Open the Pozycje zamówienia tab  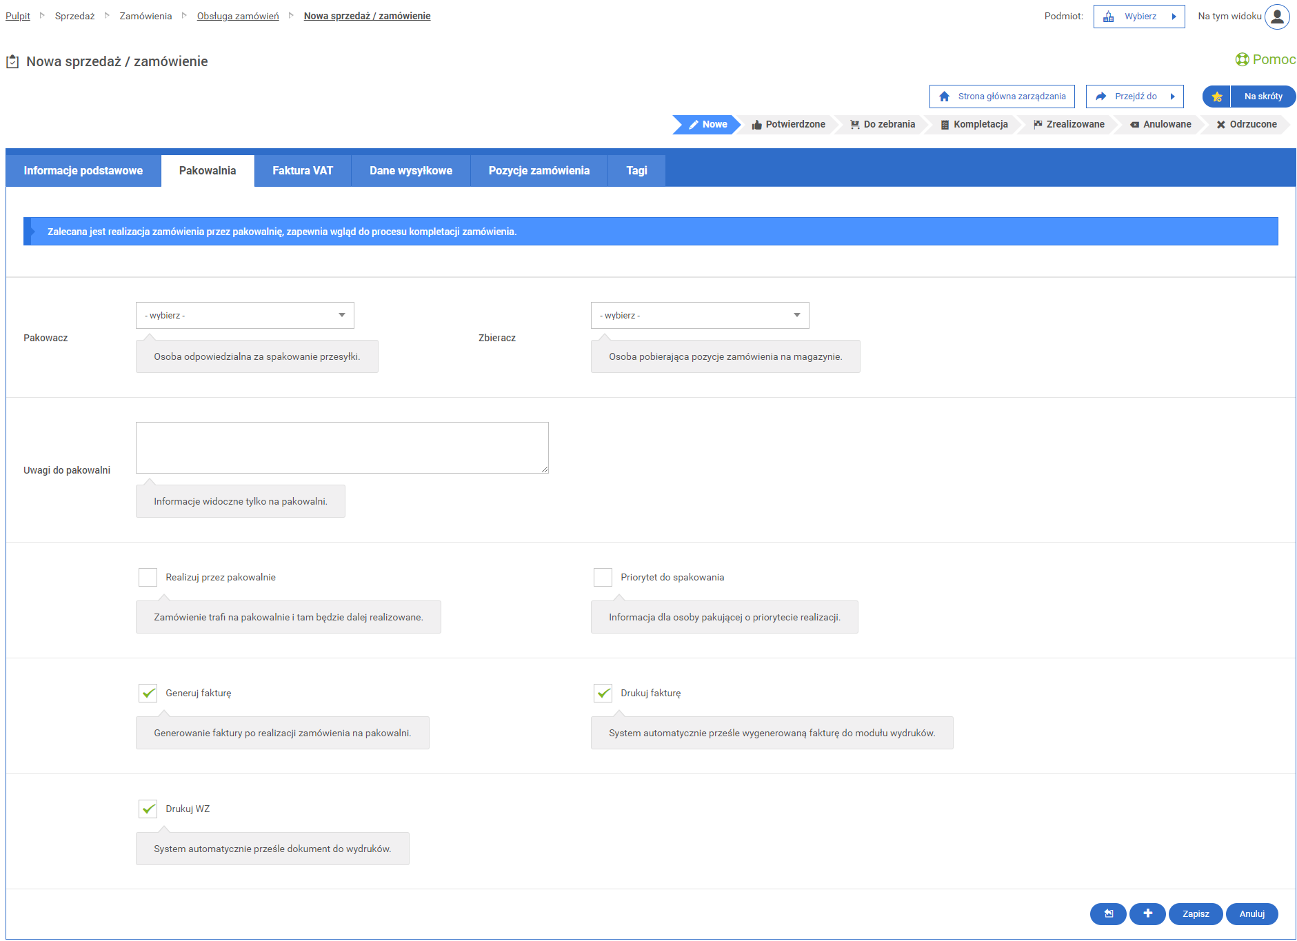tap(539, 171)
